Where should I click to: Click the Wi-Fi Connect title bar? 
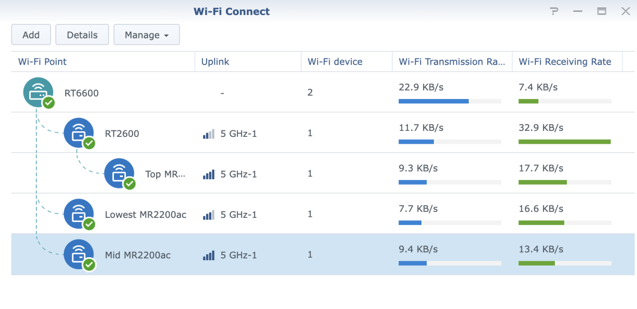pyautogui.click(x=231, y=11)
